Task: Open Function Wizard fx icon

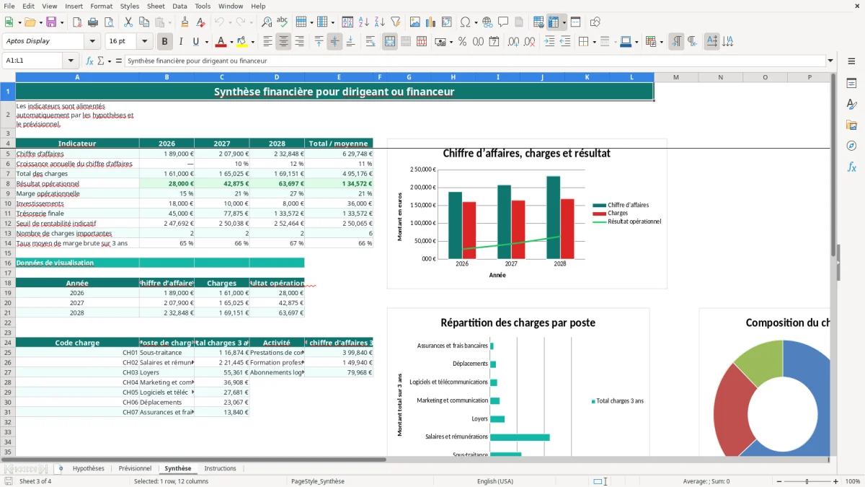Action: pos(90,61)
